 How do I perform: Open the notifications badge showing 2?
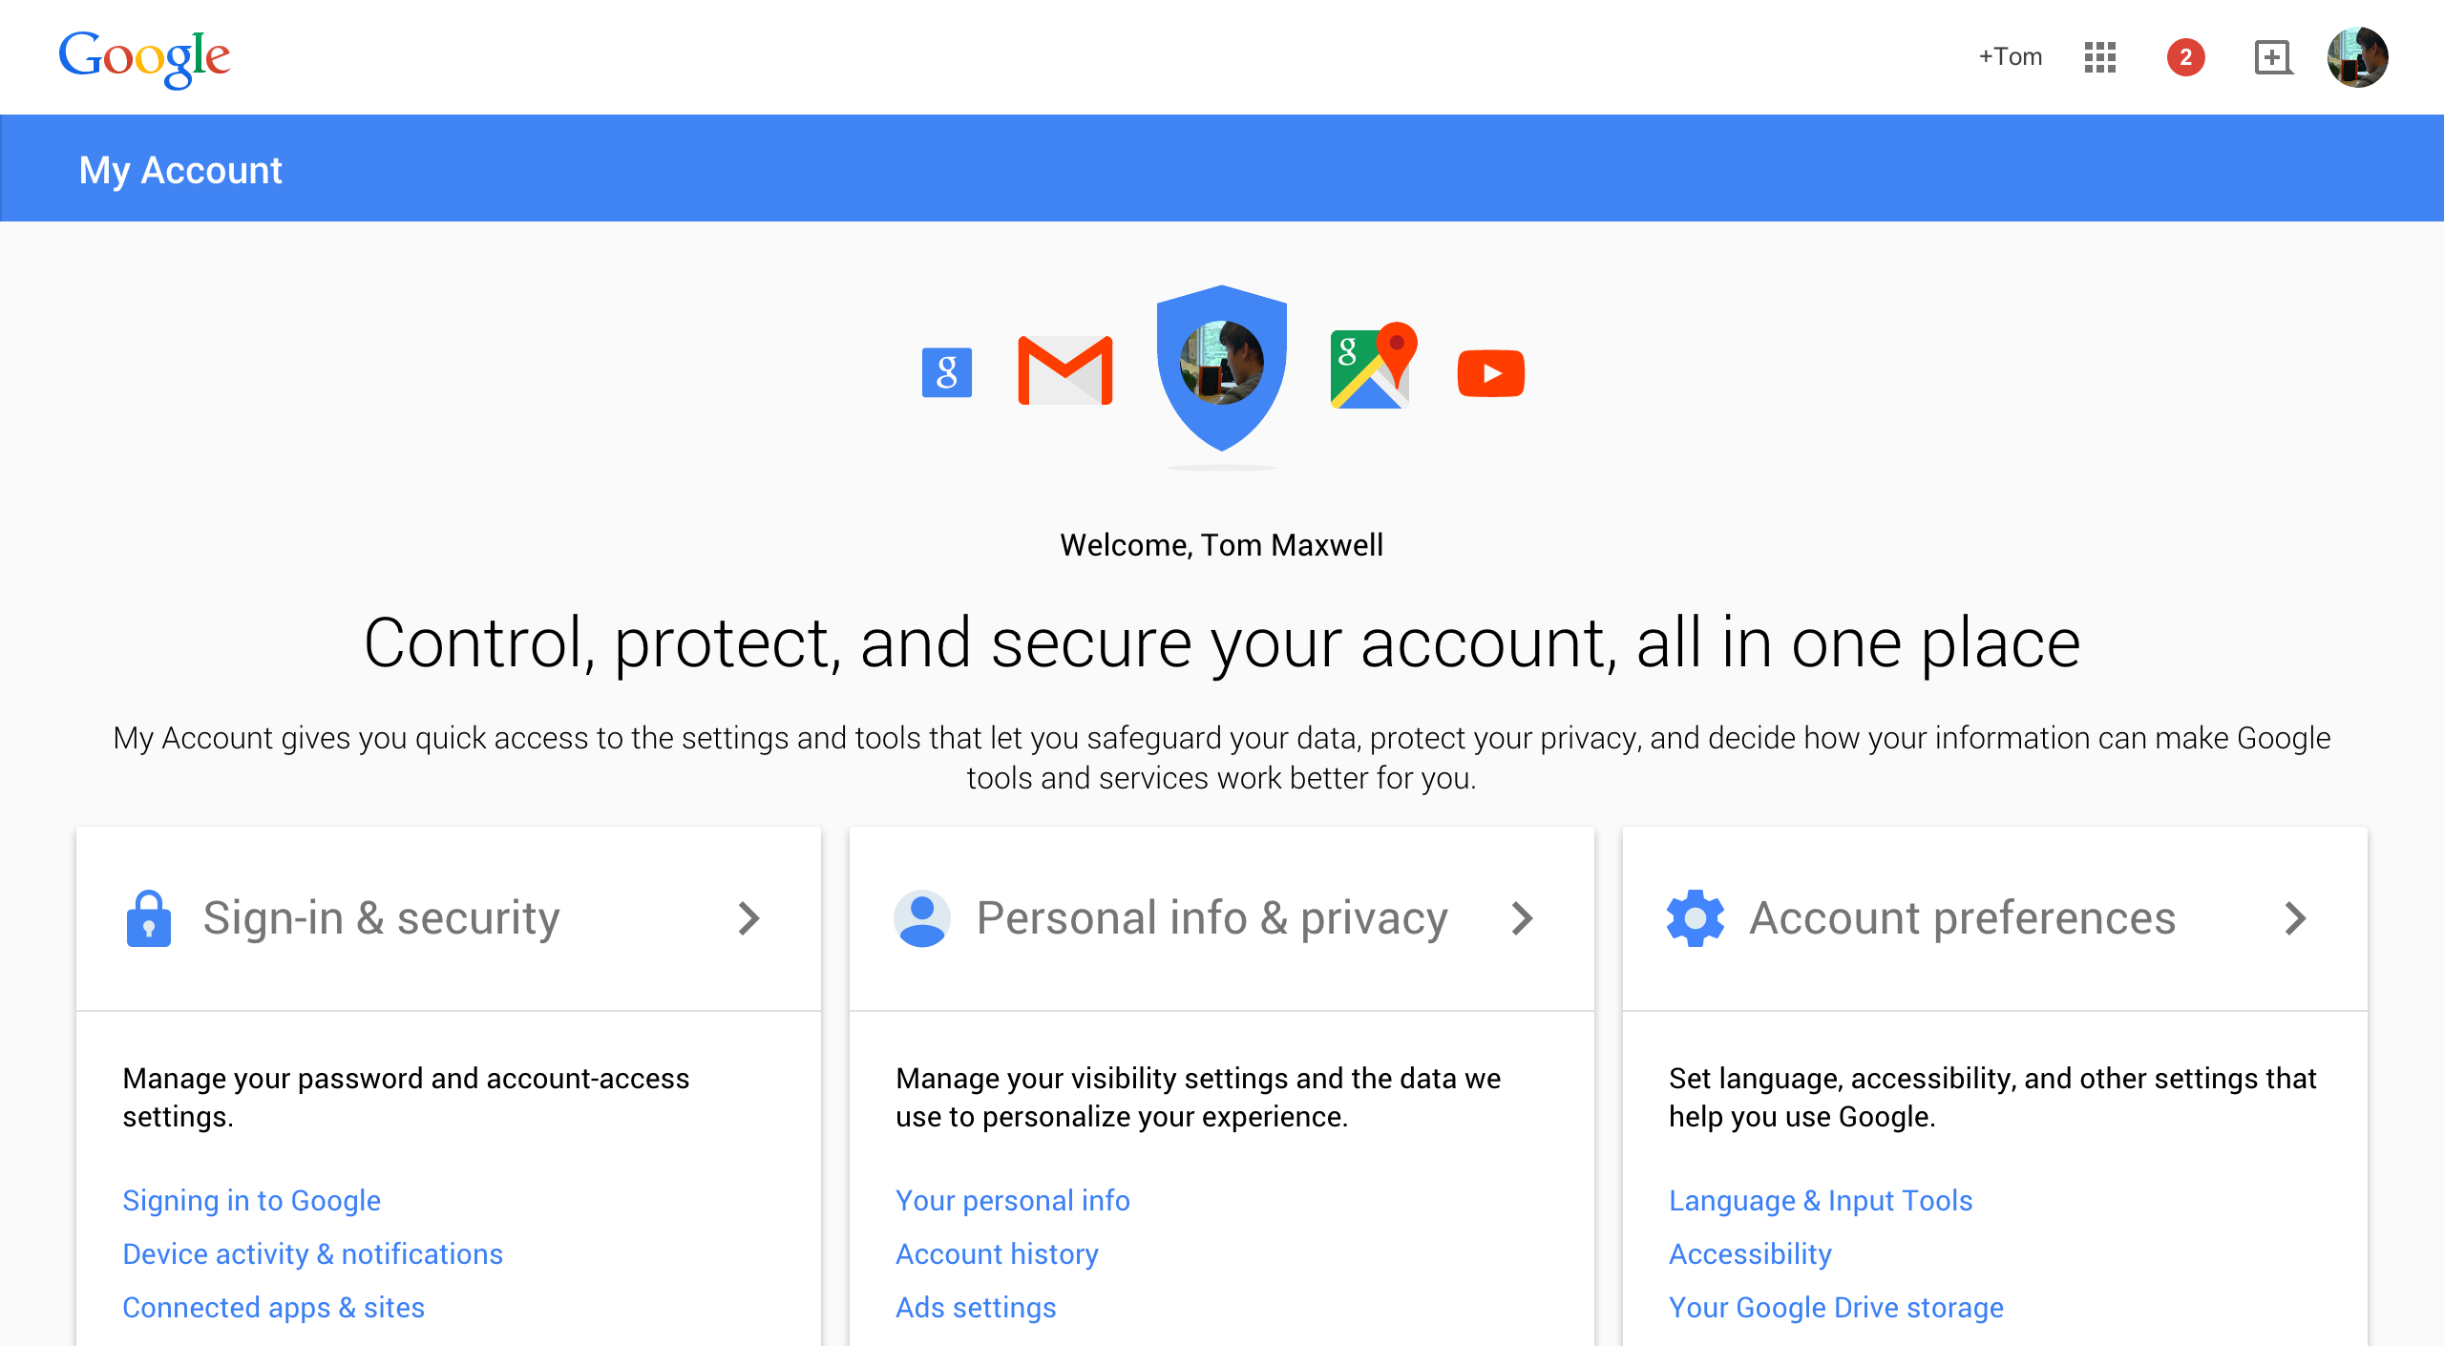tap(2185, 57)
